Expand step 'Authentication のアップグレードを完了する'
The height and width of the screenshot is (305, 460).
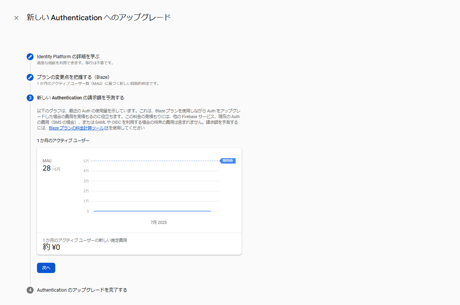82,290
